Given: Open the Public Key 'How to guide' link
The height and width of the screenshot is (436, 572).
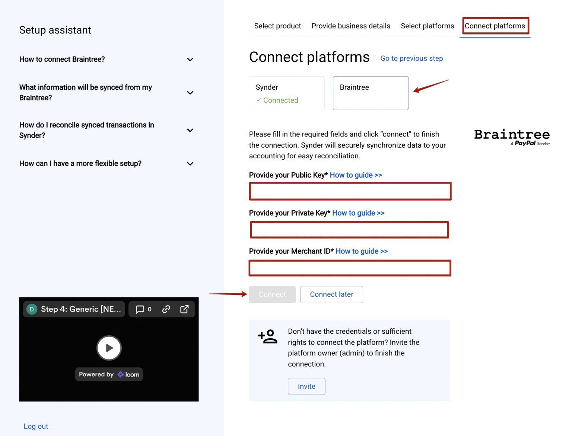Looking at the screenshot, I should [356, 175].
